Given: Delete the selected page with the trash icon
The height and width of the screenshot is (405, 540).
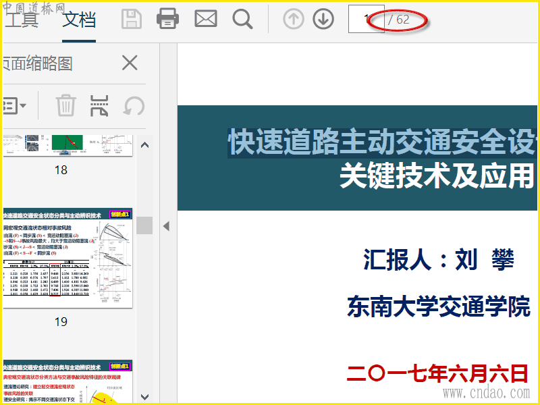Looking at the screenshot, I should [x=65, y=105].
